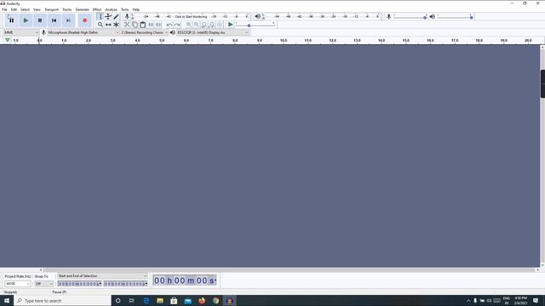Click the Pause transport button
The image size is (545, 306).
(x=11, y=20)
